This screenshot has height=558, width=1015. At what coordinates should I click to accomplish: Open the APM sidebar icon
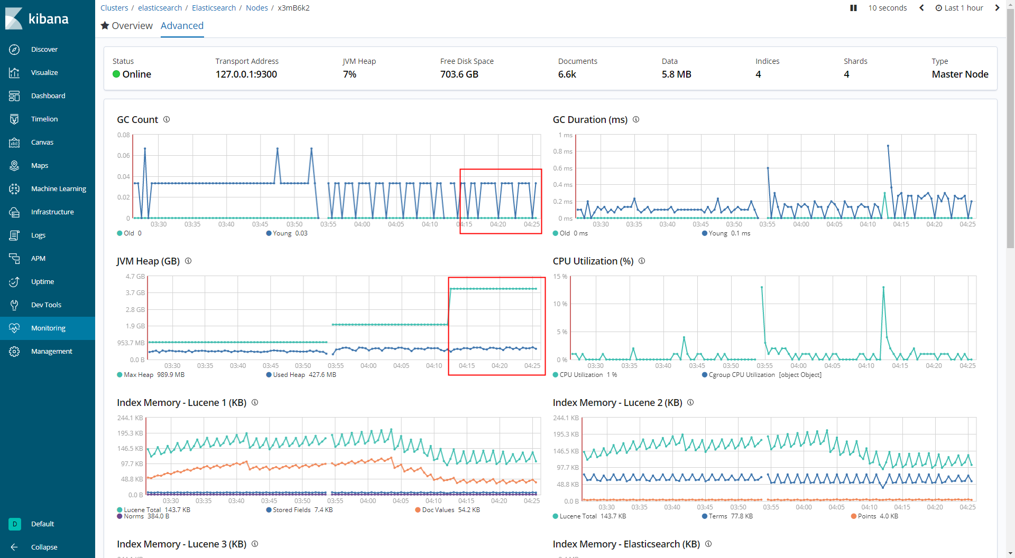click(x=14, y=259)
